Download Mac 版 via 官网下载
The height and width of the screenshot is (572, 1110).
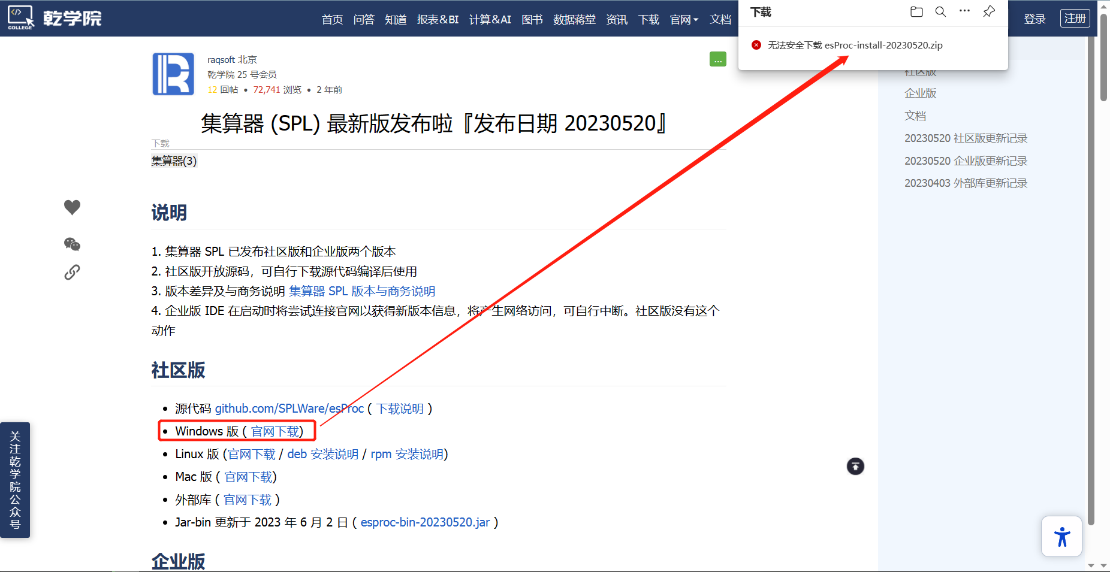tap(249, 477)
